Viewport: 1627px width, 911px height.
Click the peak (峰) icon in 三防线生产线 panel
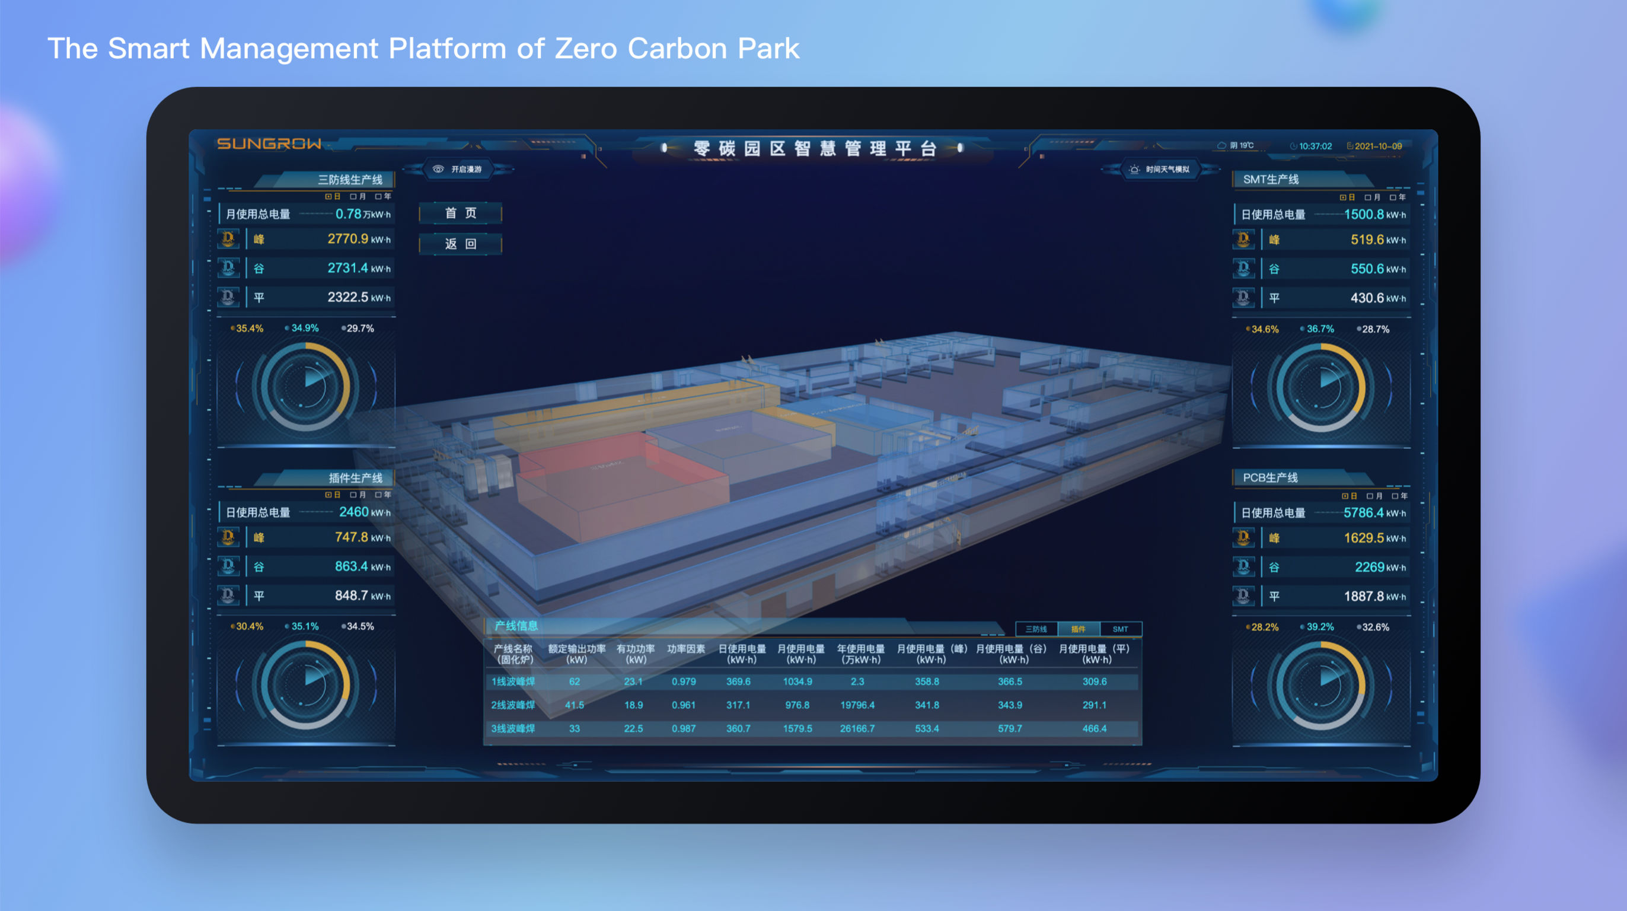click(229, 239)
